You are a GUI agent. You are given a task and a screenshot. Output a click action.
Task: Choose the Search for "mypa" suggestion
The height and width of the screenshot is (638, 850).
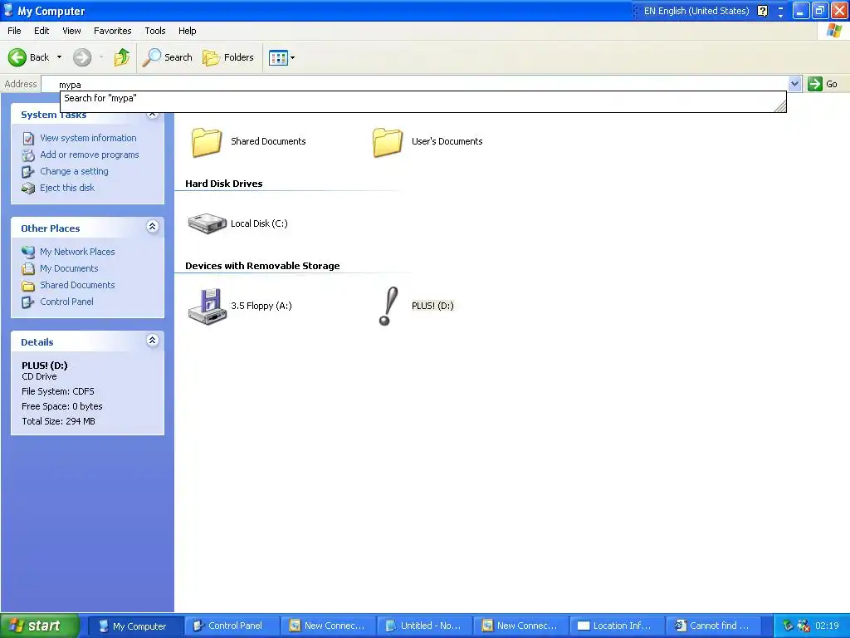coord(423,99)
